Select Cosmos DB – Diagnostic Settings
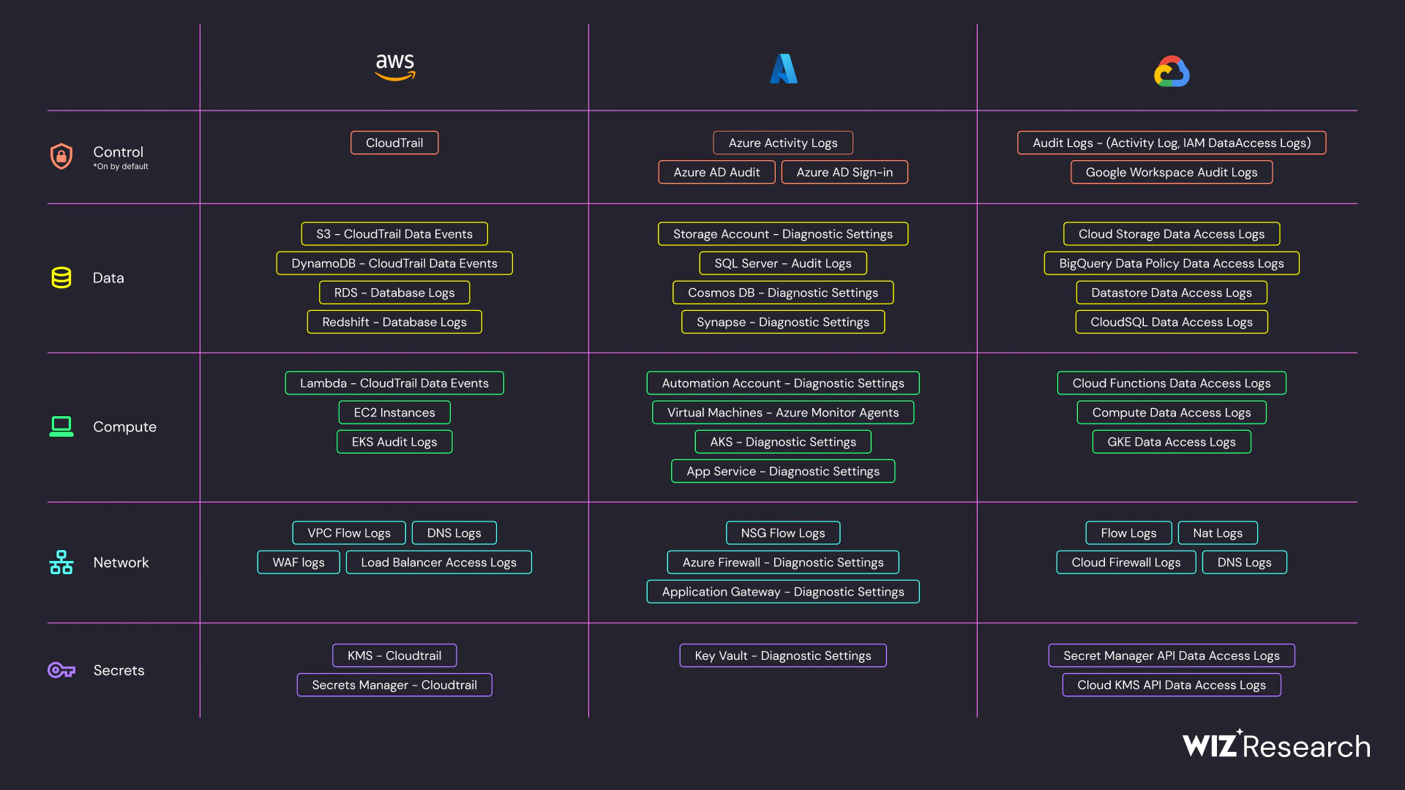The image size is (1405, 790). [783, 293]
